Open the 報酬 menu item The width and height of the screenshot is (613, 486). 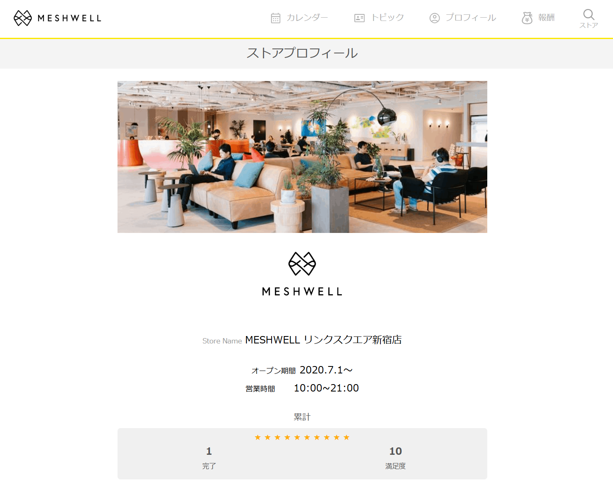point(546,18)
